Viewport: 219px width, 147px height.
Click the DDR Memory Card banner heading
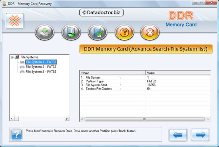pos(146,49)
